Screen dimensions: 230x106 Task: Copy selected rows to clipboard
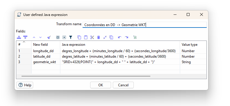click(79, 37)
